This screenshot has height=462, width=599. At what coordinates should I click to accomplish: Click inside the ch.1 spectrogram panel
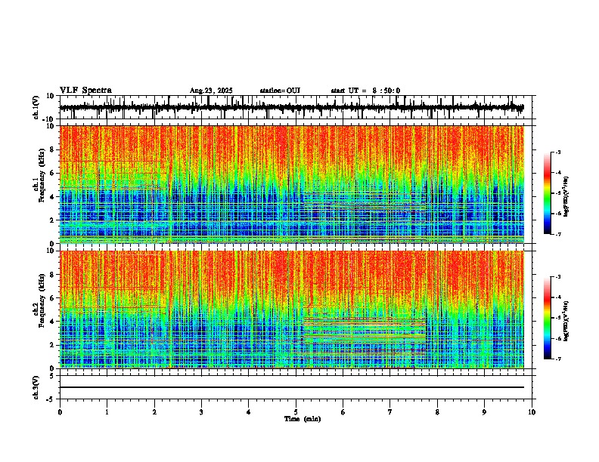point(291,184)
